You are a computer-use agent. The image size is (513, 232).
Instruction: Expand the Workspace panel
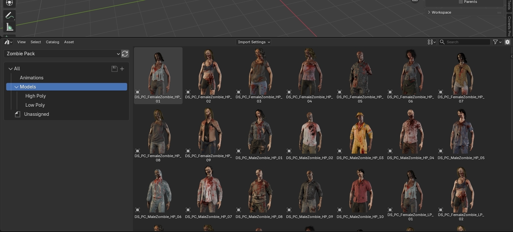[441, 12]
